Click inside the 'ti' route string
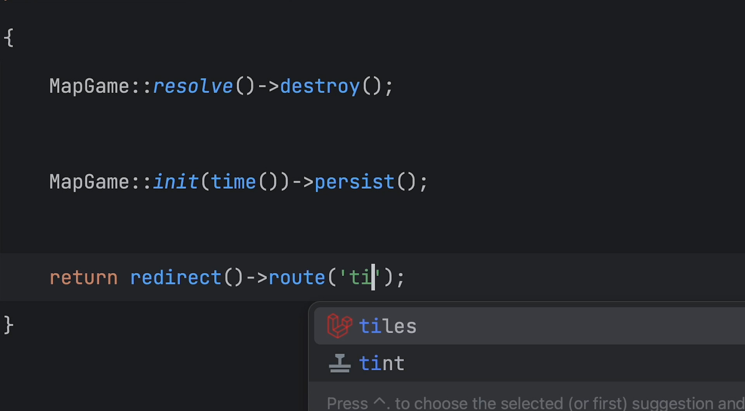745x411 pixels. tap(360, 278)
